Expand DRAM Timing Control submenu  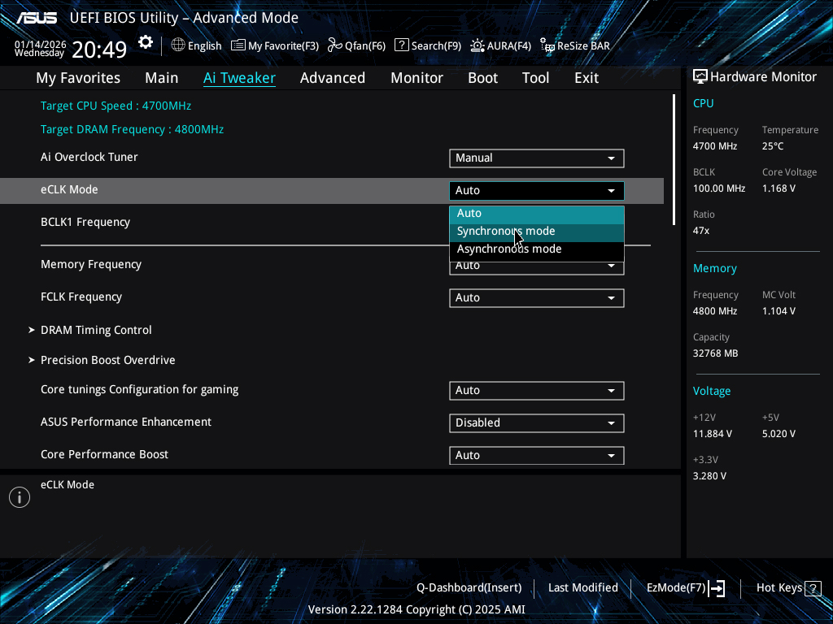click(96, 330)
